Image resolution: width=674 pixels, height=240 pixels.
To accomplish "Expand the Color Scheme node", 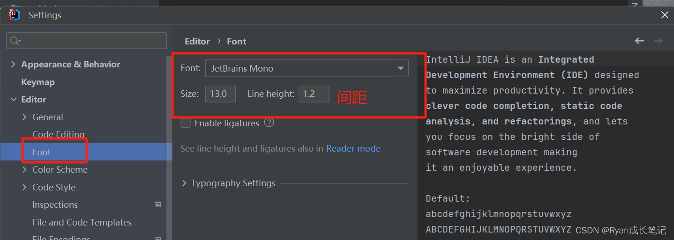I will (25, 169).
